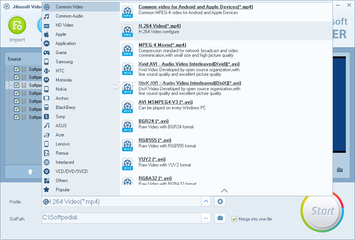The height and width of the screenshot is (240, 355).
Task: Click the Source column header
Action: (24, 59)
